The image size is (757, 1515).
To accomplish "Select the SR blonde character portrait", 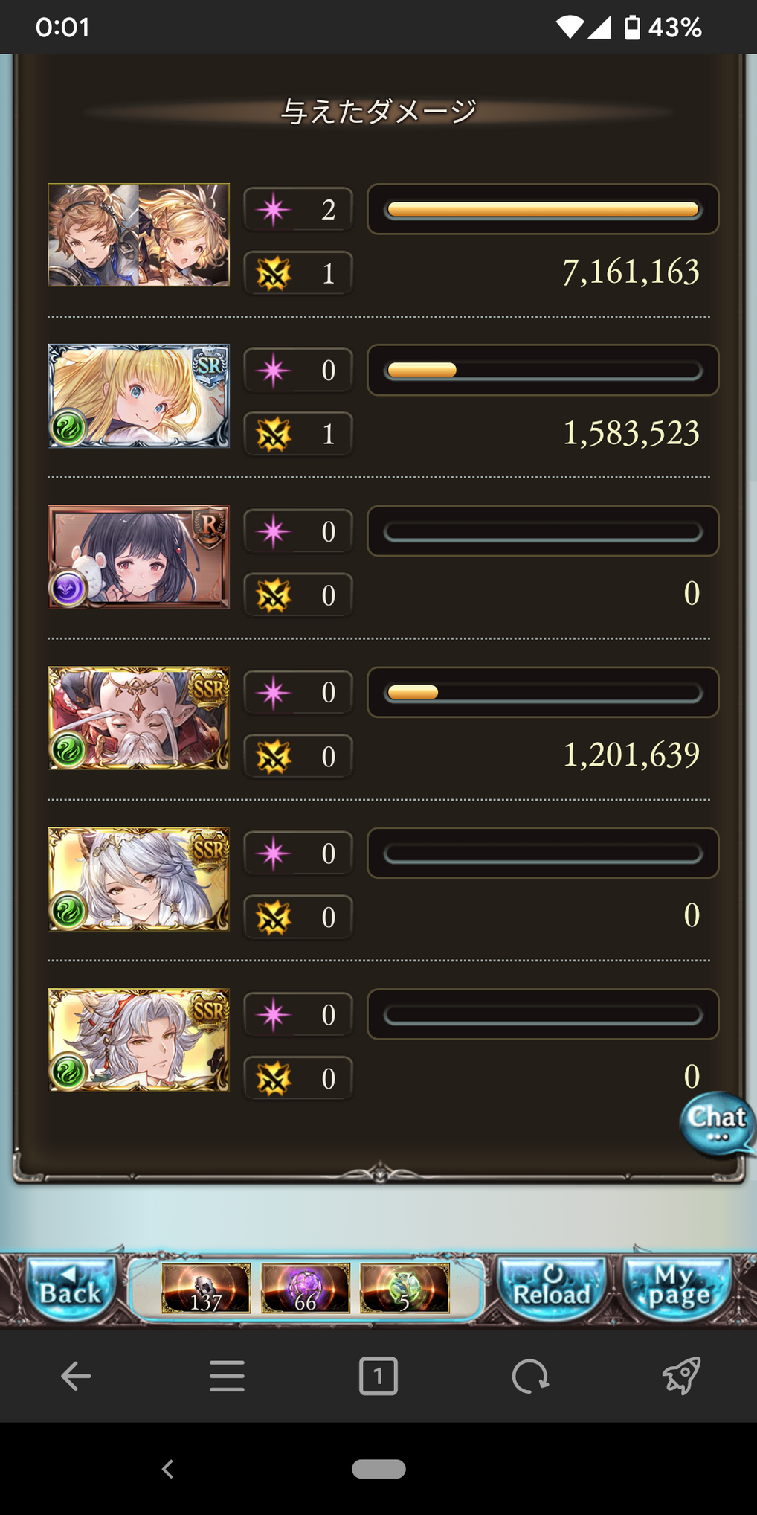I will pos(139,396).
